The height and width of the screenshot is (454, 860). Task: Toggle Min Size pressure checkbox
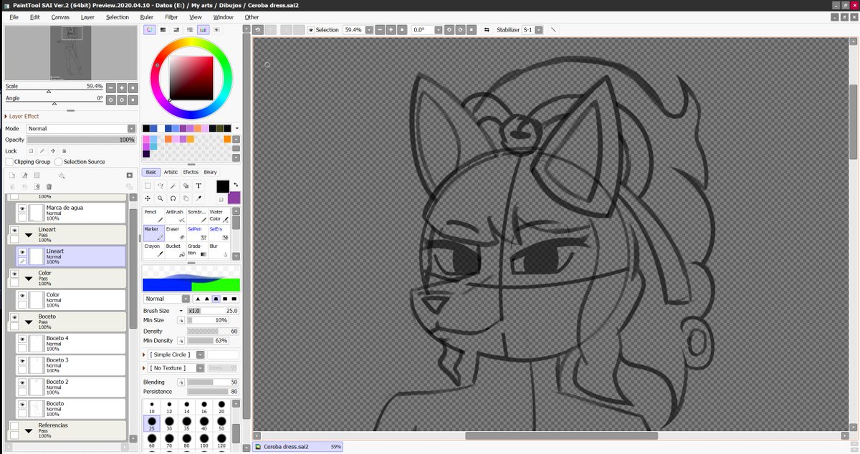181,321
